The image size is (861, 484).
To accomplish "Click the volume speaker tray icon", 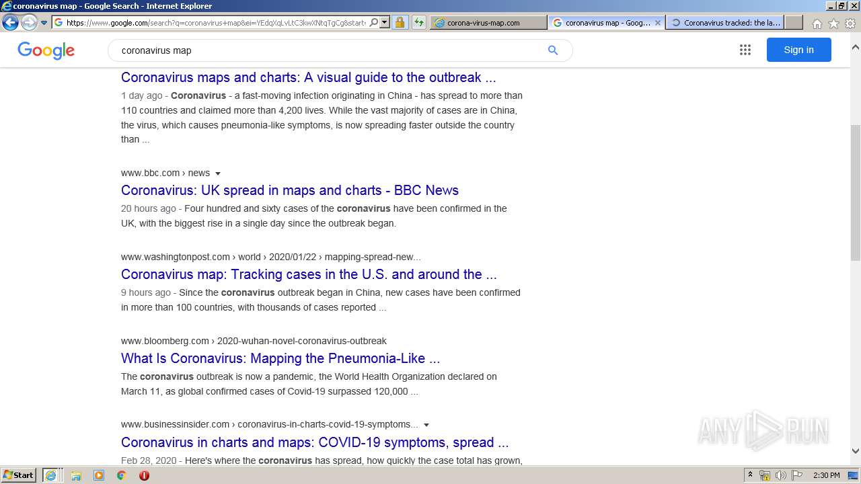I will click(780, 475).
